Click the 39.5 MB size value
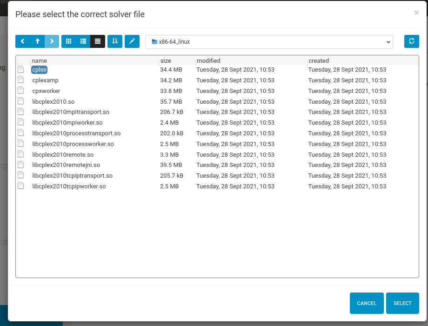Screen dimensions: 428x326 171,165
